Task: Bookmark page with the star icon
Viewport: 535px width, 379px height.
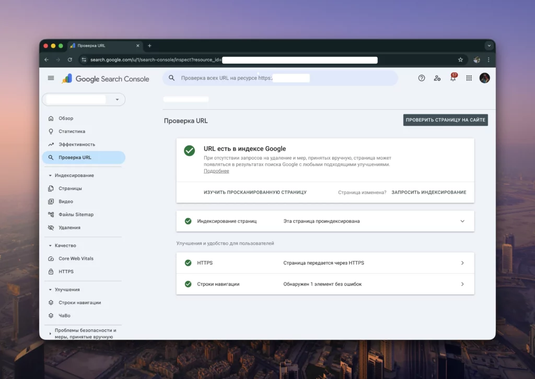Action: click(460, 60)
